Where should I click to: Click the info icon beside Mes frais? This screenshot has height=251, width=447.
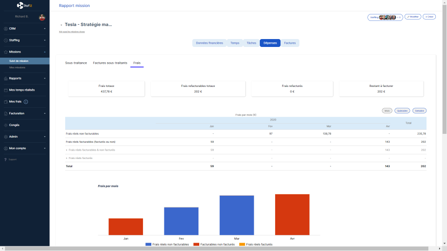tap(26, 102)
